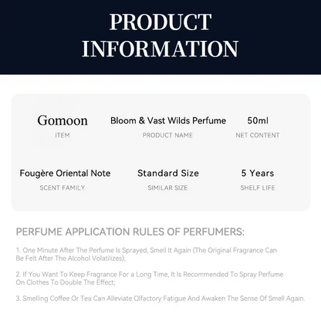The height and width of the screenshot is (321, 321).
Task: Click the Alcohol Volatilizes line of text
Action: tap(71, 258)
